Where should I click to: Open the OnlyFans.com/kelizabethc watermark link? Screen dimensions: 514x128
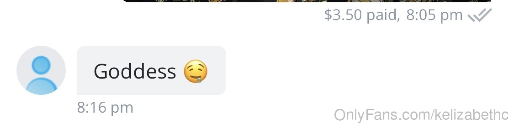421,115
